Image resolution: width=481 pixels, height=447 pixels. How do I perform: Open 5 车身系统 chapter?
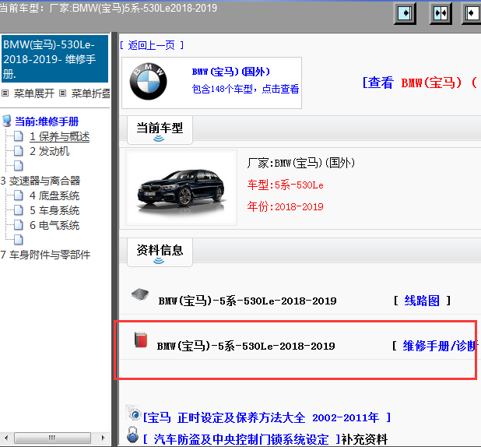(54, 210)
